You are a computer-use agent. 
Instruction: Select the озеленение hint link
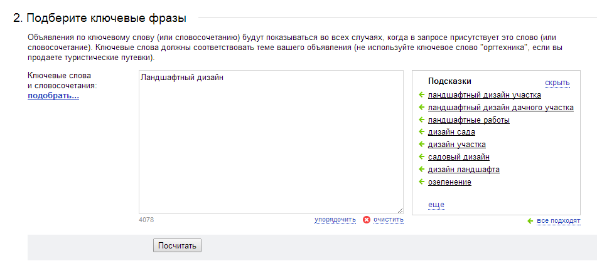pos(449,182)
